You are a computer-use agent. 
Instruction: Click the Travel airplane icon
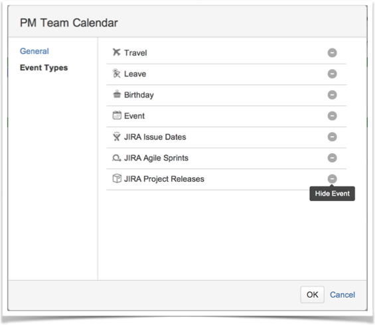pyautogui.click(x=116, y=52)
